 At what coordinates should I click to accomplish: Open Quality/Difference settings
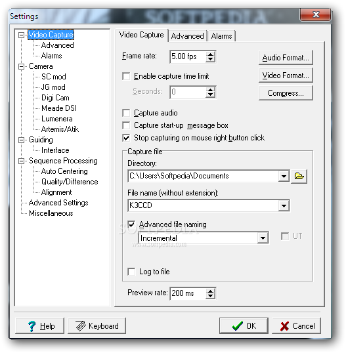pyautogui.click(x=70, y=182)
